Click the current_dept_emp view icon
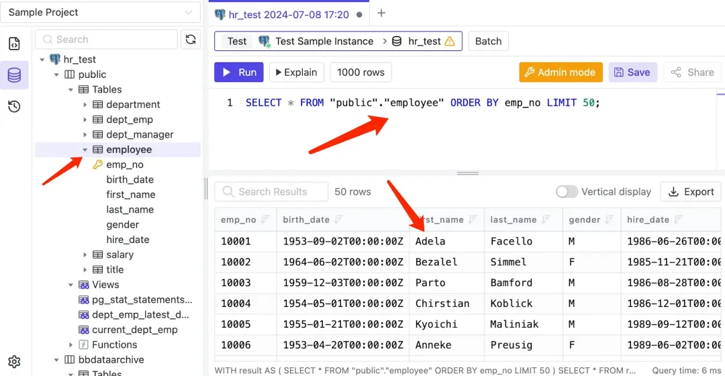 (x=84, y=330)
